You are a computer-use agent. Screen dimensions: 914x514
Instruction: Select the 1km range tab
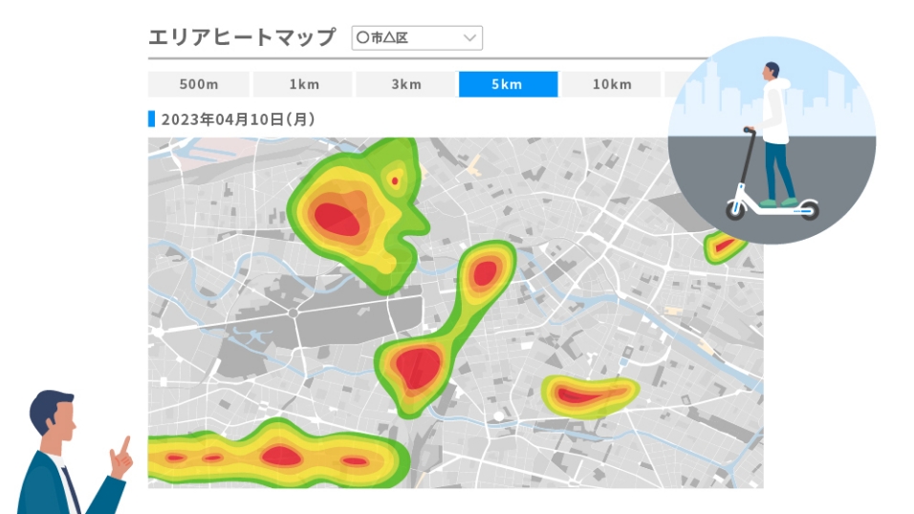[304, 84]
